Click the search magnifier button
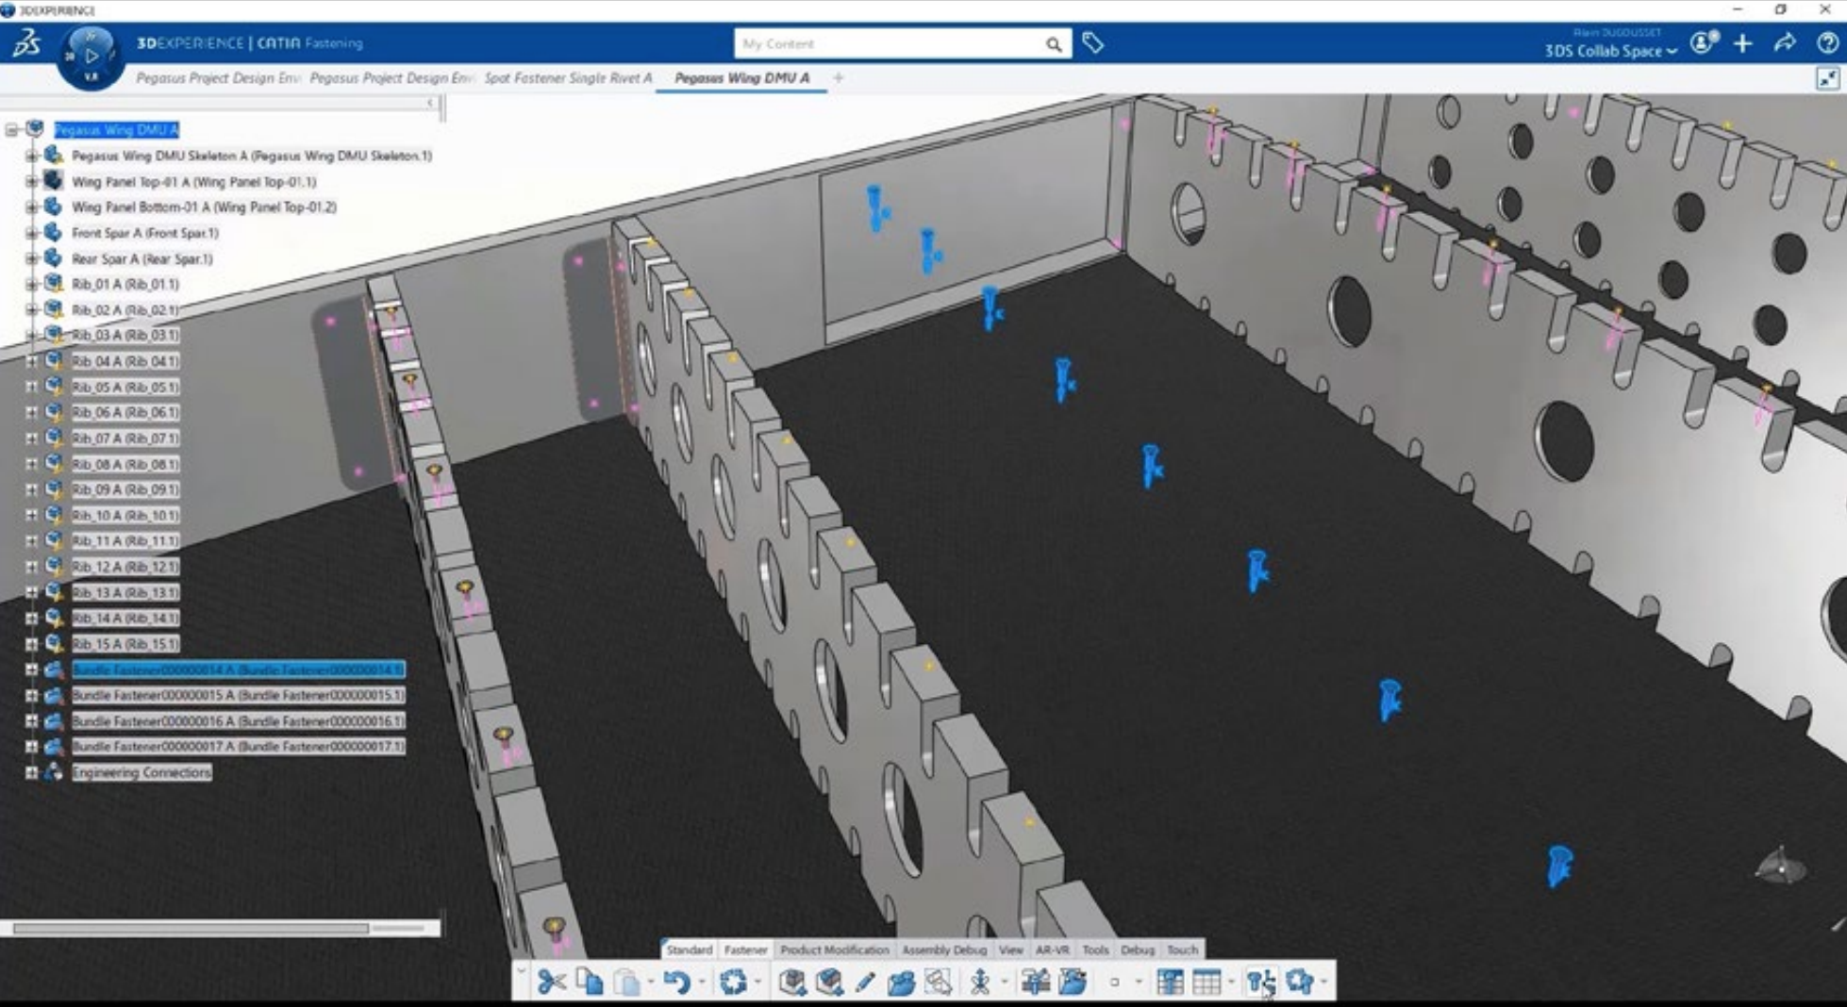The width and height of the screenshot is (1847, 1007). (1054, 43)
